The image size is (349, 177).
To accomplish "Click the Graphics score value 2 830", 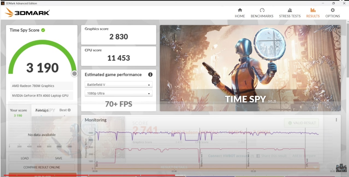I will pyautogui.click(x=119, y=37).
